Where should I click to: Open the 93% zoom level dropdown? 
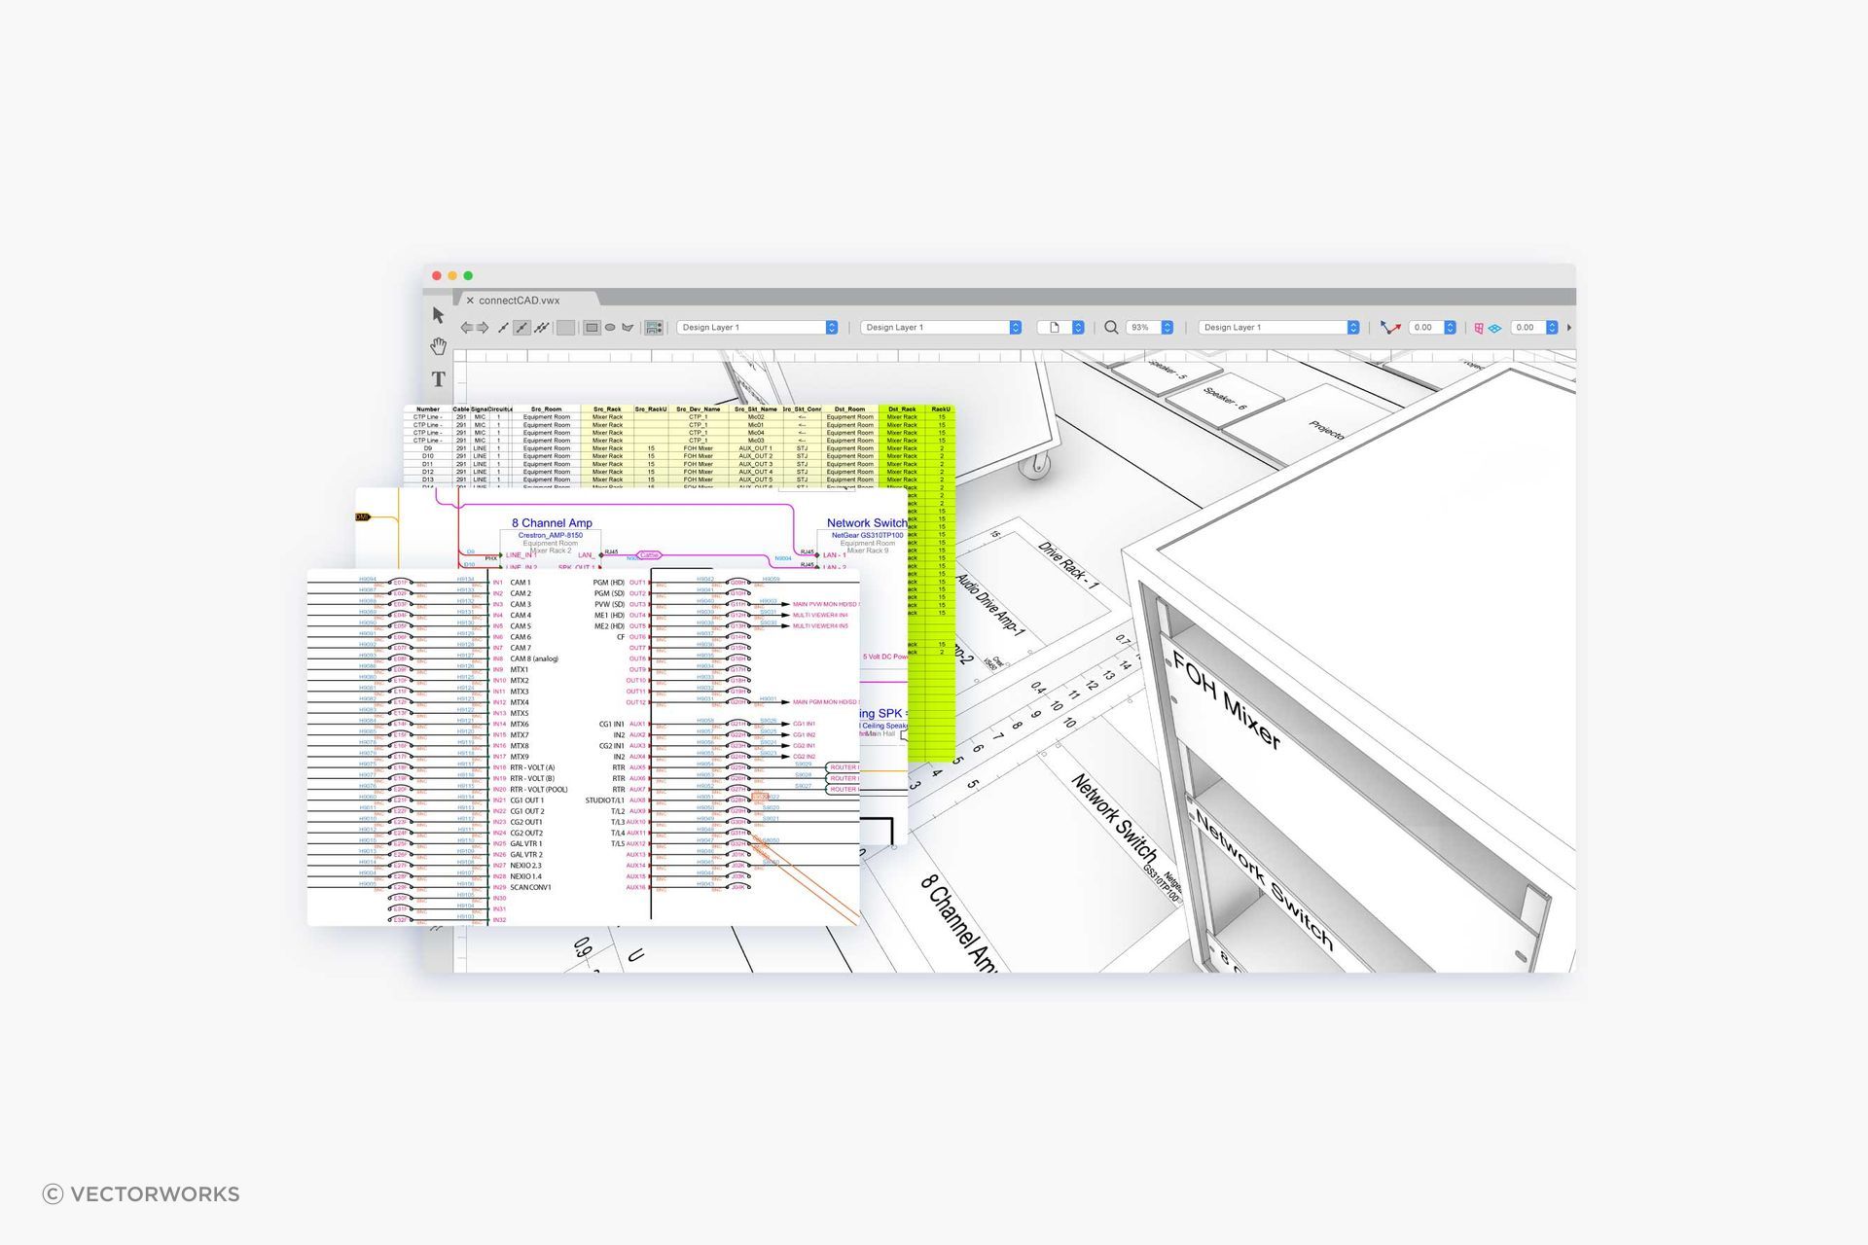pos(1150,328)
